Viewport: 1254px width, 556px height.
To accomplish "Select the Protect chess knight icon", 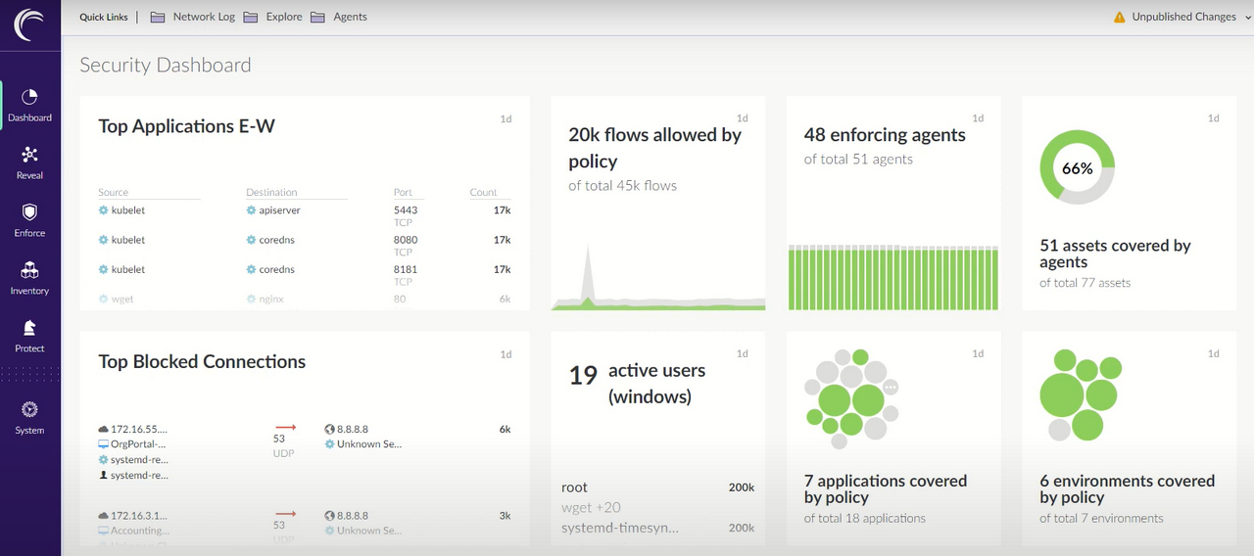I will 29,328.
